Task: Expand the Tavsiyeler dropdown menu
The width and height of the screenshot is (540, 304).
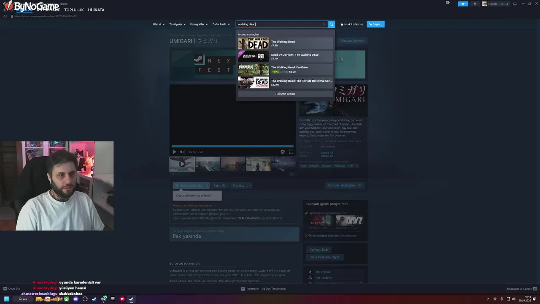Action: coord(177,24)
